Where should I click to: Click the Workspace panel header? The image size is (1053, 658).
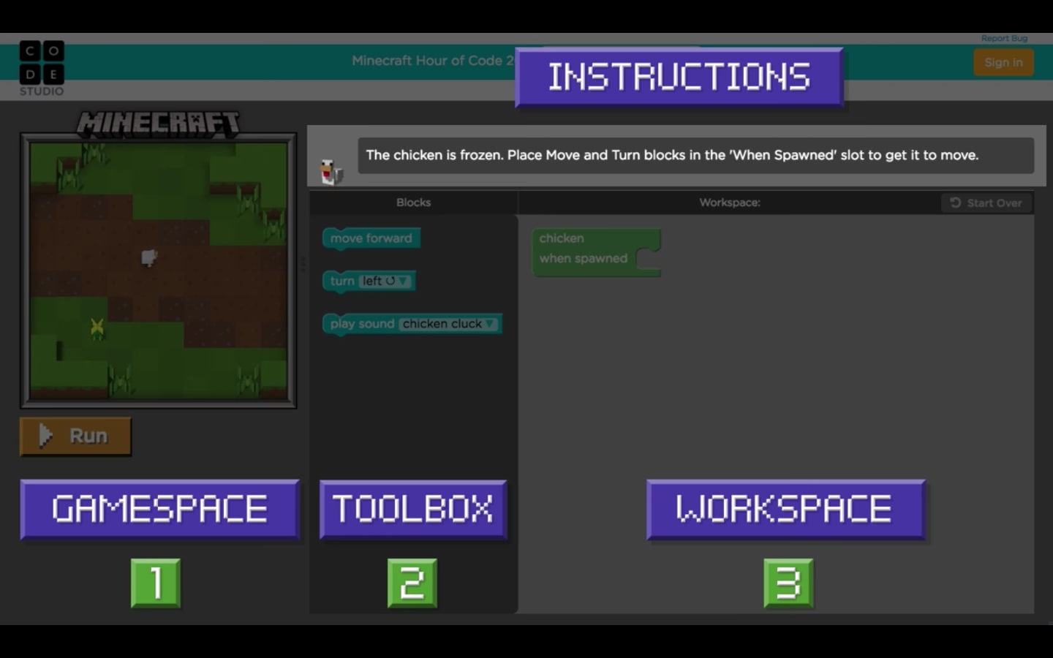[729, 203]
